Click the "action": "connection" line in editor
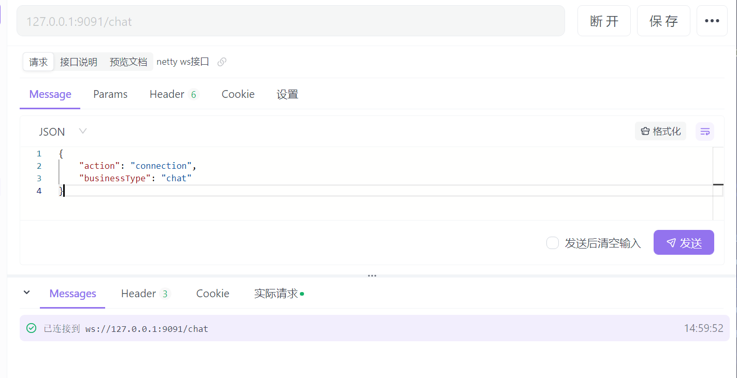This screenshot has height=378, width=737. pos(138,166)
